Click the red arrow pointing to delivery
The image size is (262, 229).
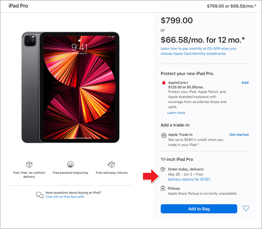click(151, 176)
